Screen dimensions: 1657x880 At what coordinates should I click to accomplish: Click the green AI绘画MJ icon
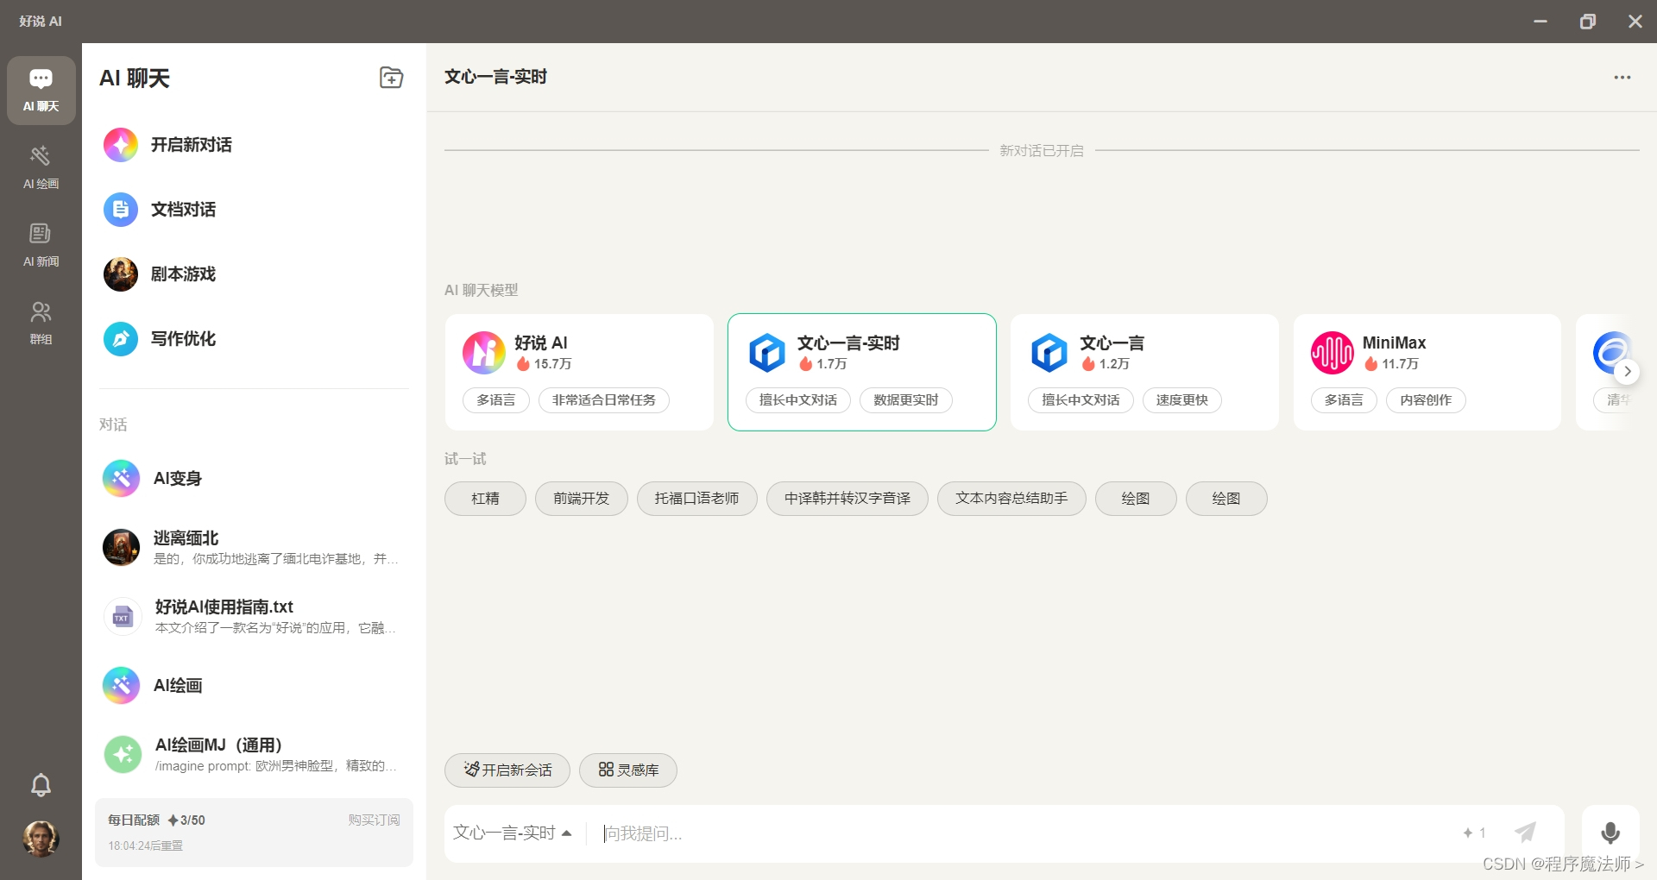coord(122,755)
